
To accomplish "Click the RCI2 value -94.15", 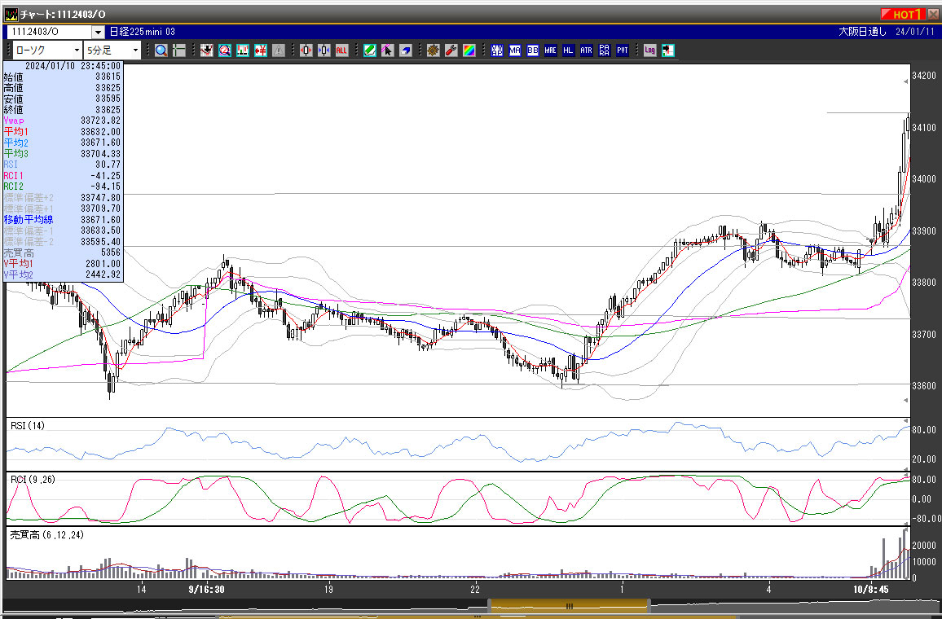I will (x=105, y=187).
